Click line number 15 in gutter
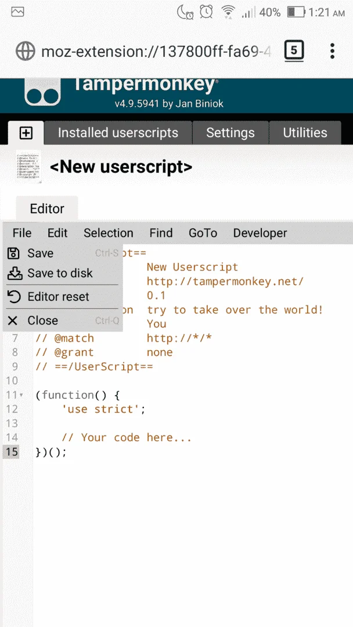Screen dimensions: 353x627 point(12,452)
